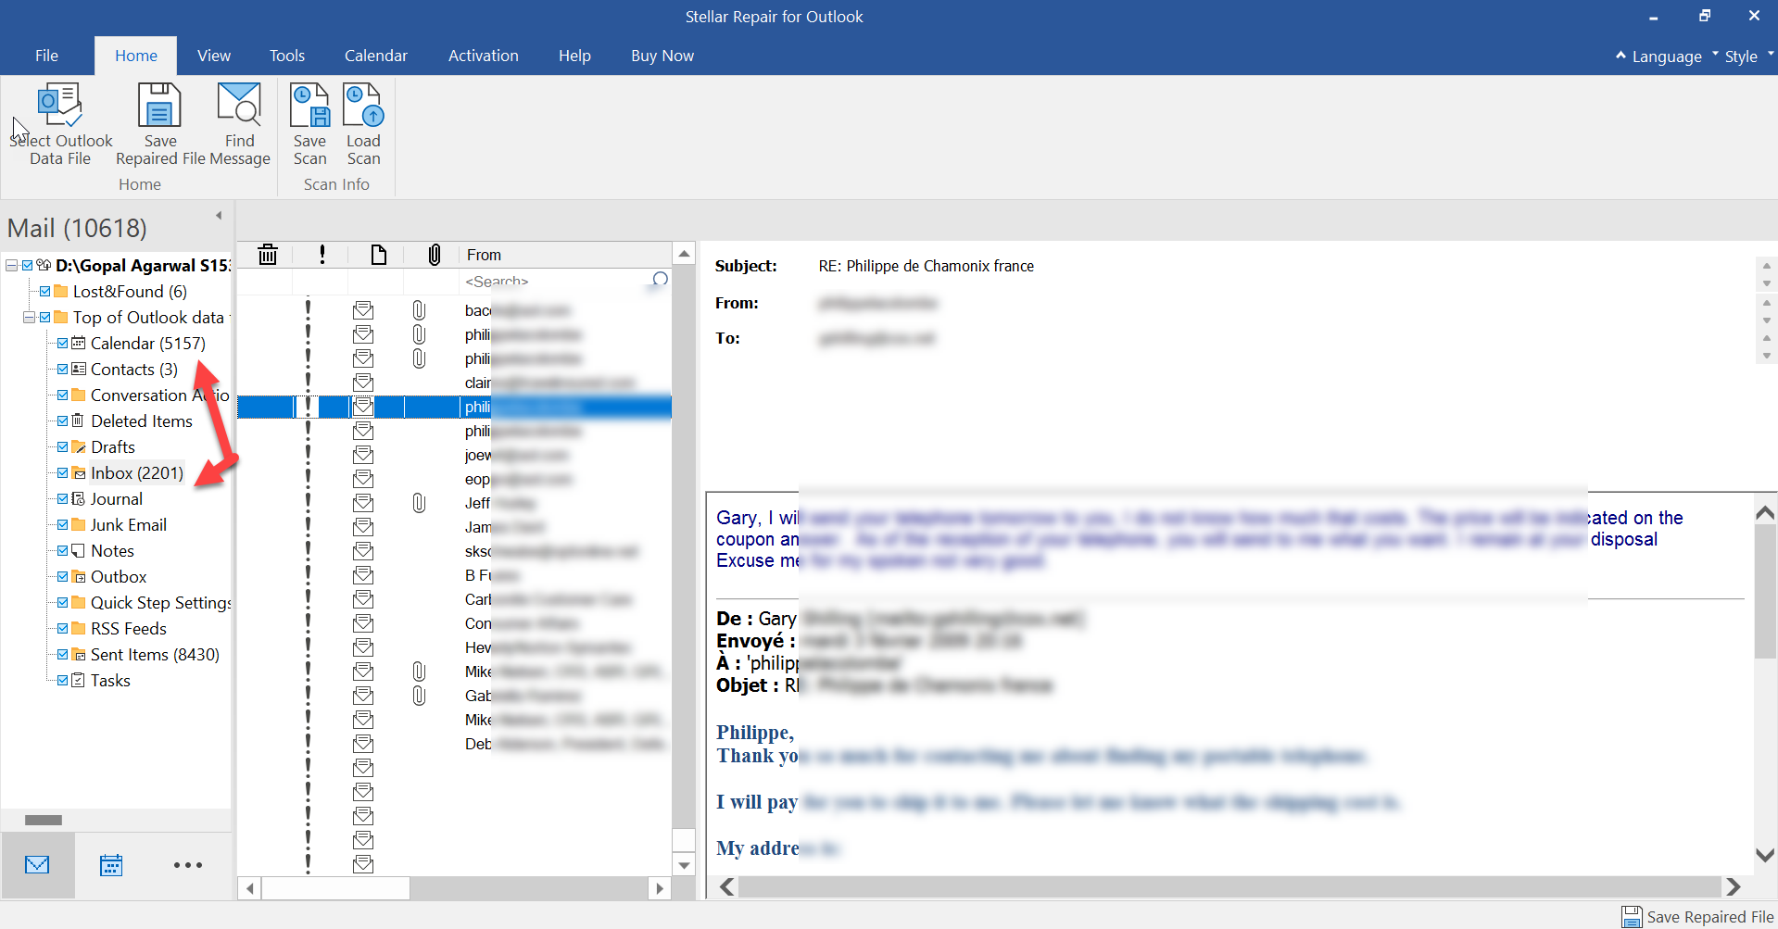Click Load Scan icon
The width and height of the screenshot is (1778, 929).
point(363,106)
